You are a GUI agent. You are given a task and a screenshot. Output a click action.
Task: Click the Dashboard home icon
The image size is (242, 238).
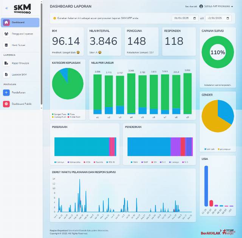tap(6, 22)
